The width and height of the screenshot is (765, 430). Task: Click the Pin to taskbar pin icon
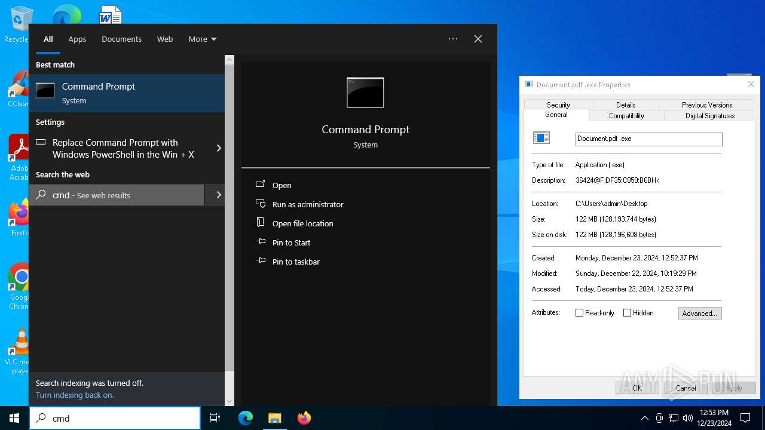261,261
